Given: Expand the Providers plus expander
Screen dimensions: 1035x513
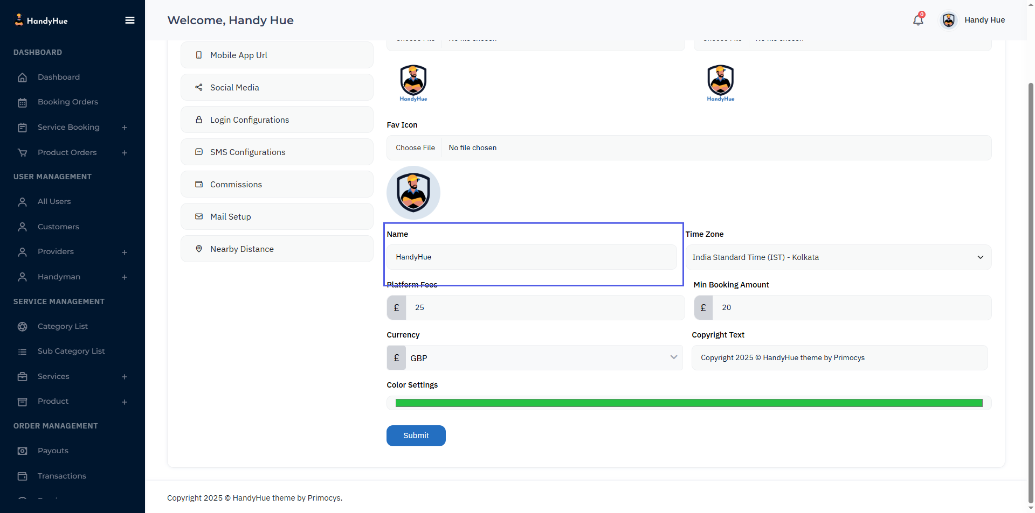Looking at the screenshot, I should (125, 252).
